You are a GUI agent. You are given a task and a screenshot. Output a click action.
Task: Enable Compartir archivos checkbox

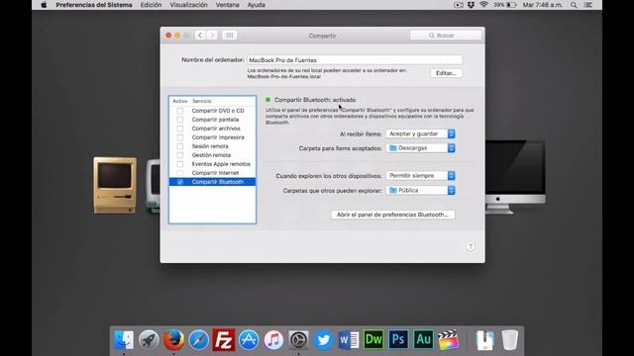click(x=180, y=129)
